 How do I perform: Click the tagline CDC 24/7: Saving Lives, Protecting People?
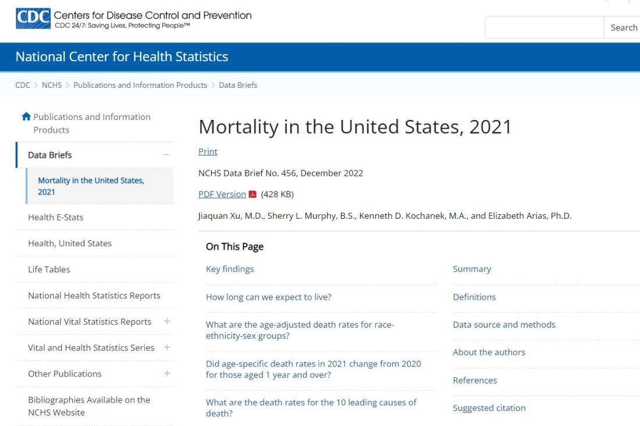point(122,26)
